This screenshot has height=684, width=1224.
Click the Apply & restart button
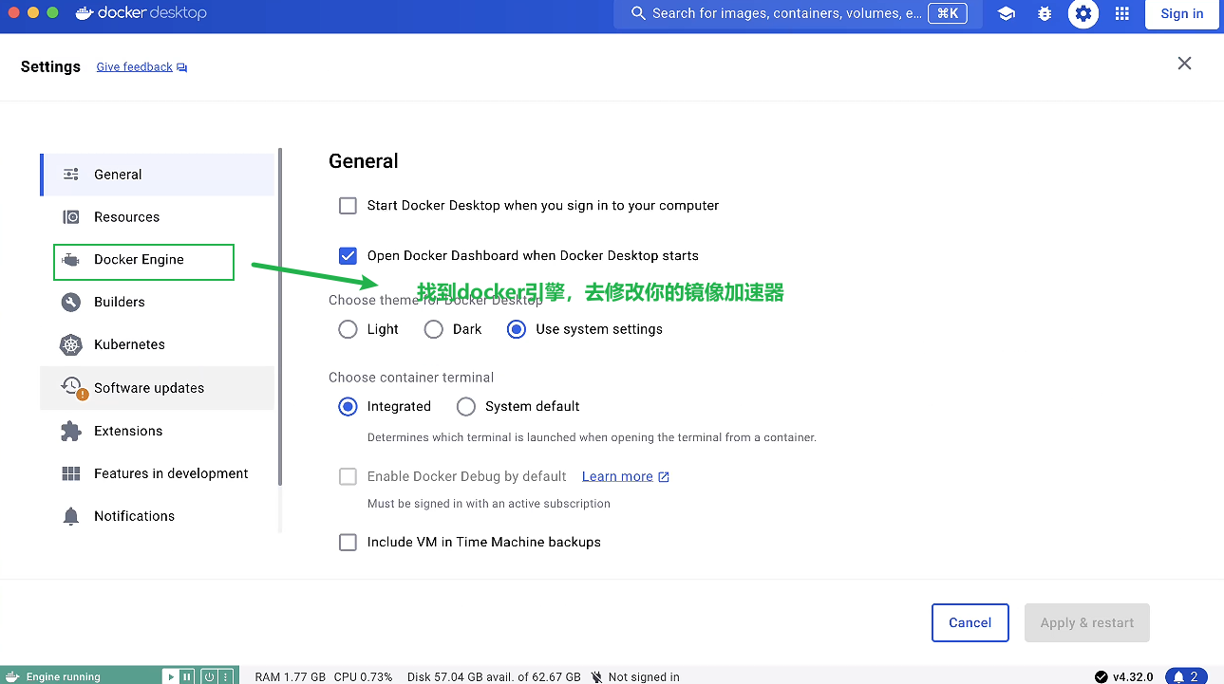click(1087, 622)
